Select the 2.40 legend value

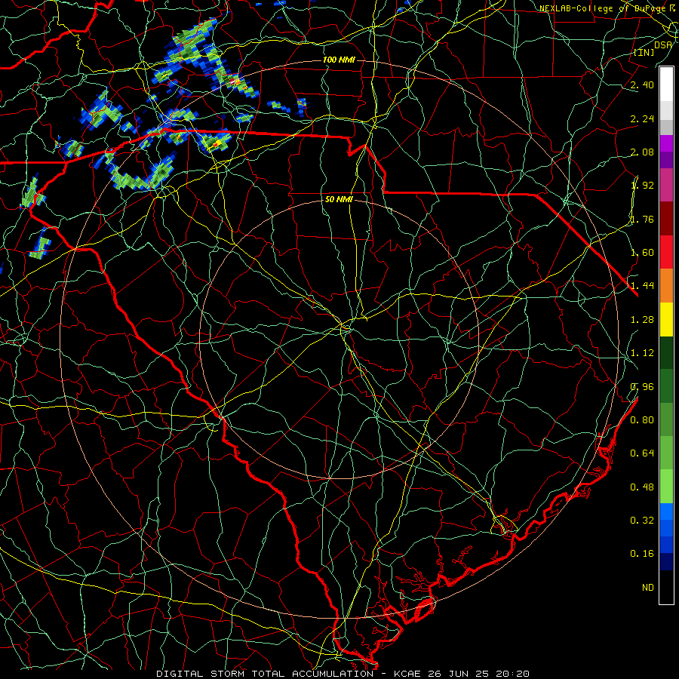click(642, 84)
